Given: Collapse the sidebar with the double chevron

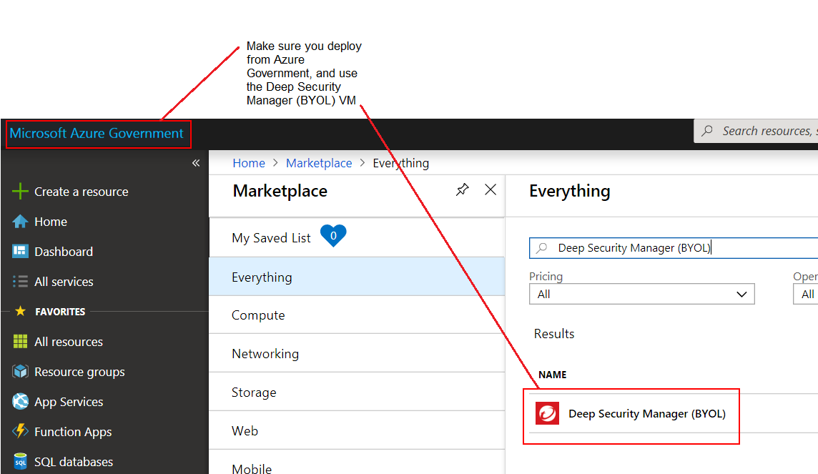Looking at the screenshot, I should click(x=195, y=162).
